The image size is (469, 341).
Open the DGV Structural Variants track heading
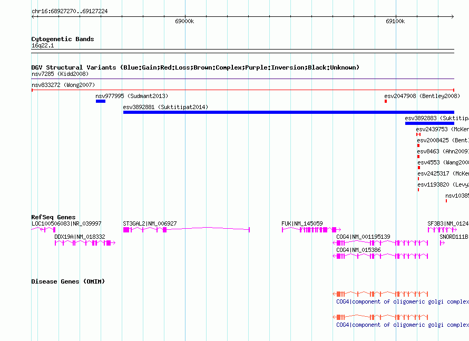(x=195, y=67)
